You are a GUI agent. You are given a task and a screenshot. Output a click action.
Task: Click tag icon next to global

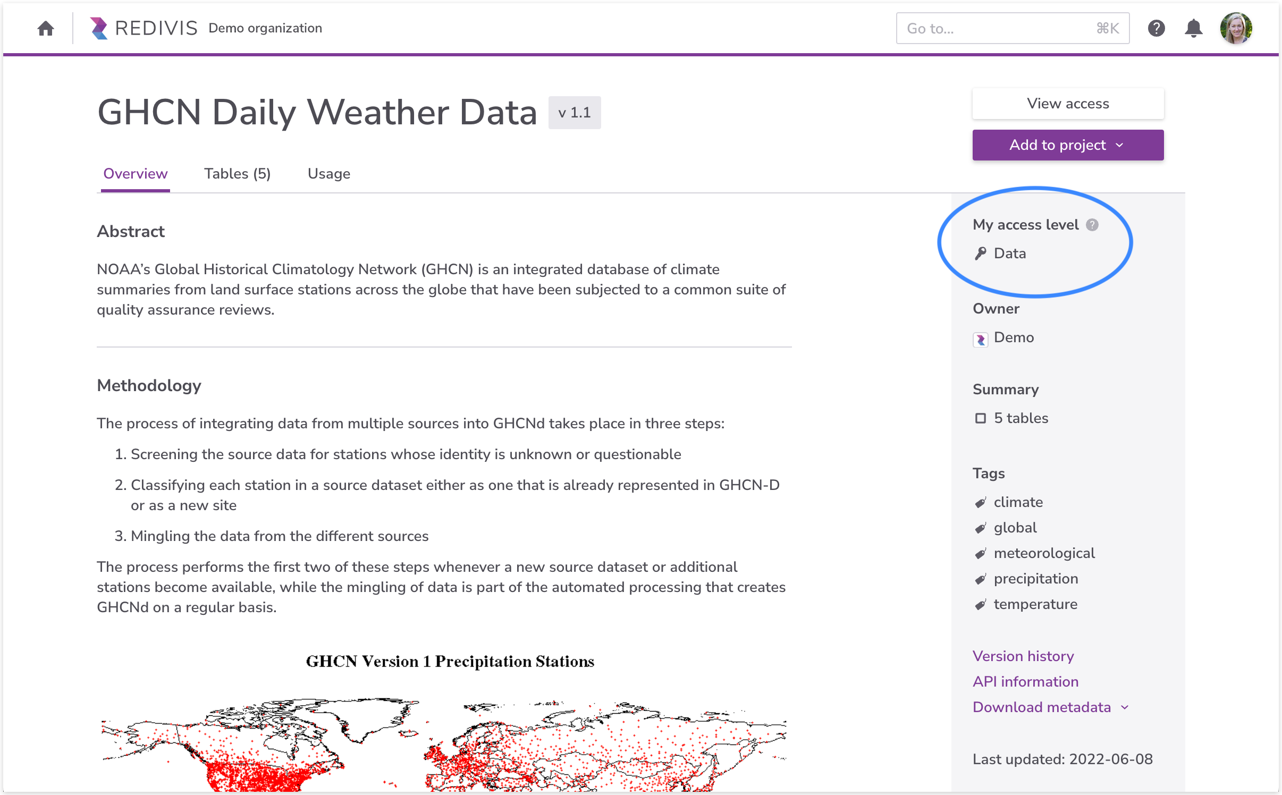(980, 528)
